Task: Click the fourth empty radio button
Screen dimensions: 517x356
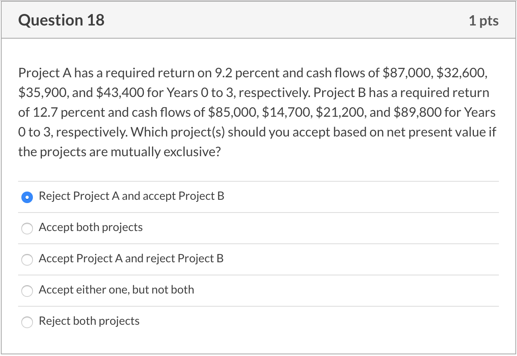Action: tap(27, 291)
